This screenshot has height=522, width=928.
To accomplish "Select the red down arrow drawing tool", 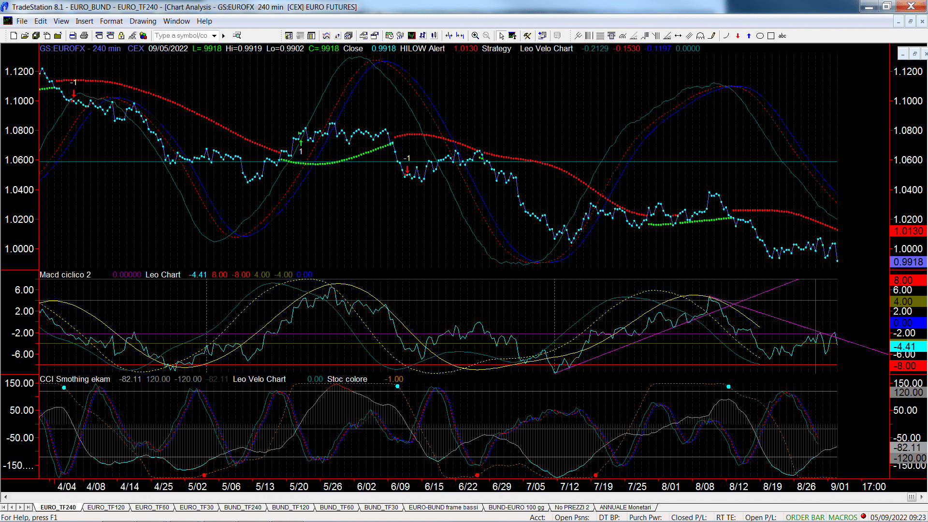I will pyautogui.click(x=738, y=35).
